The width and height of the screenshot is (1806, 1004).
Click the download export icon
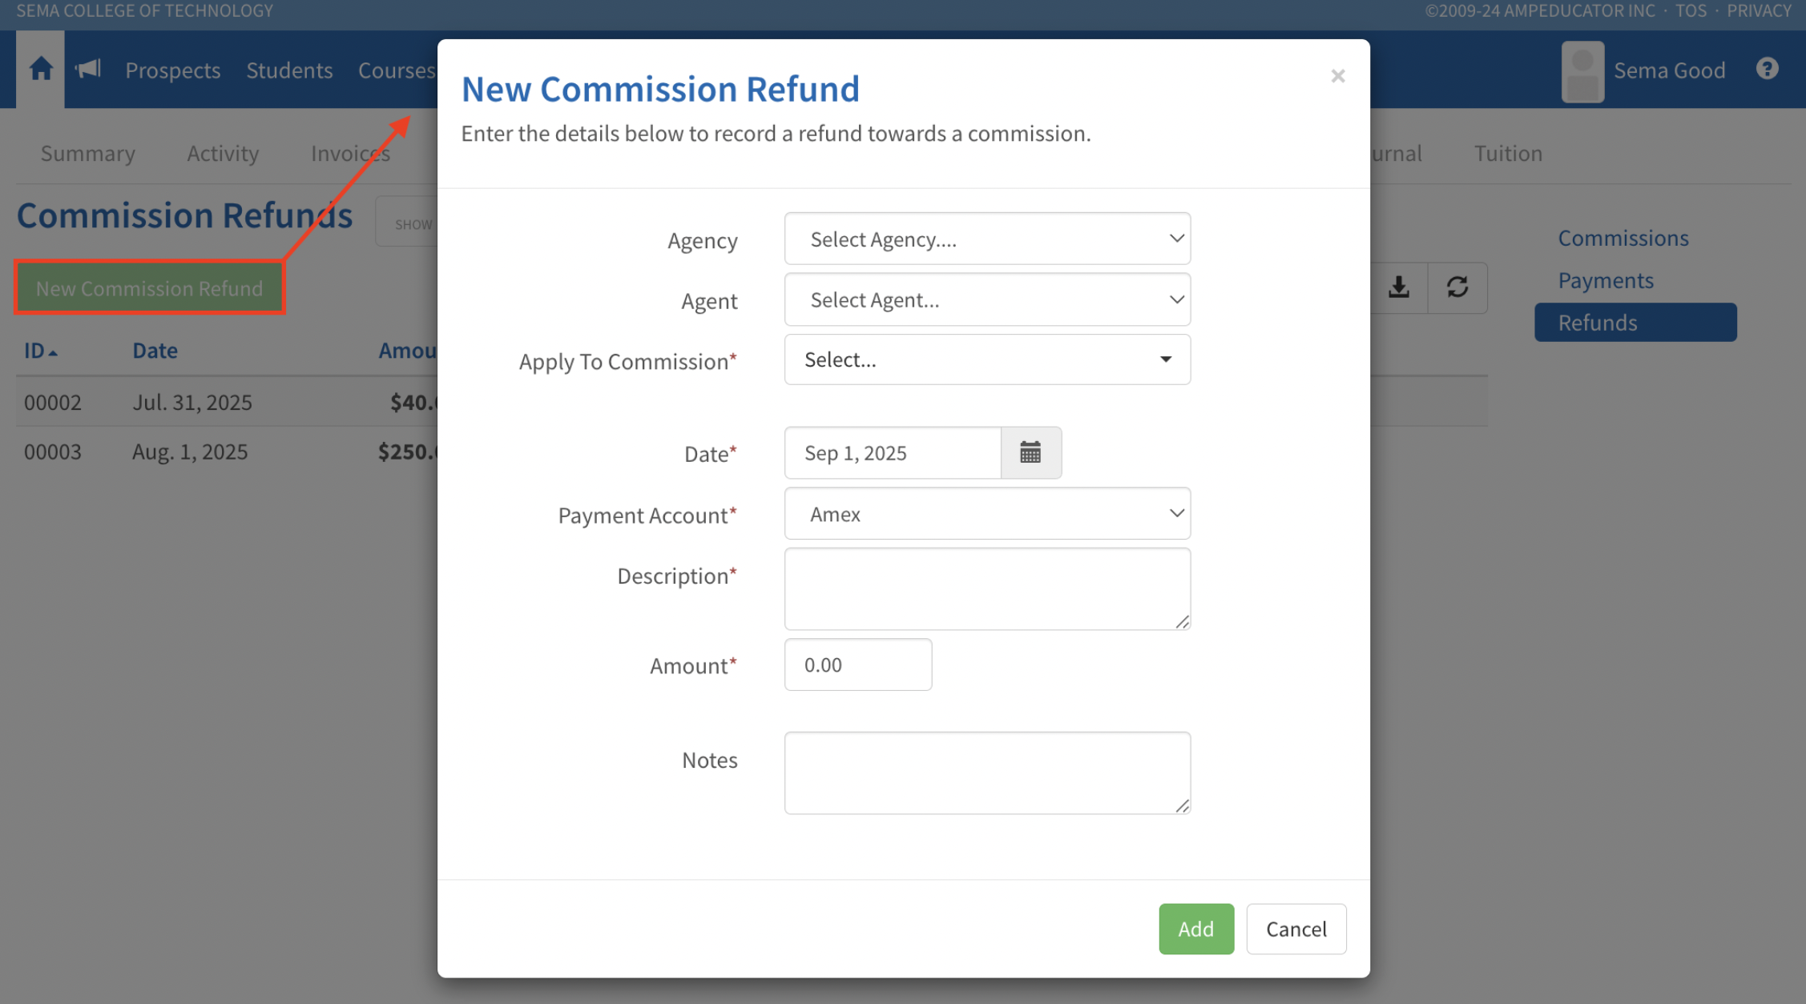1399,287
